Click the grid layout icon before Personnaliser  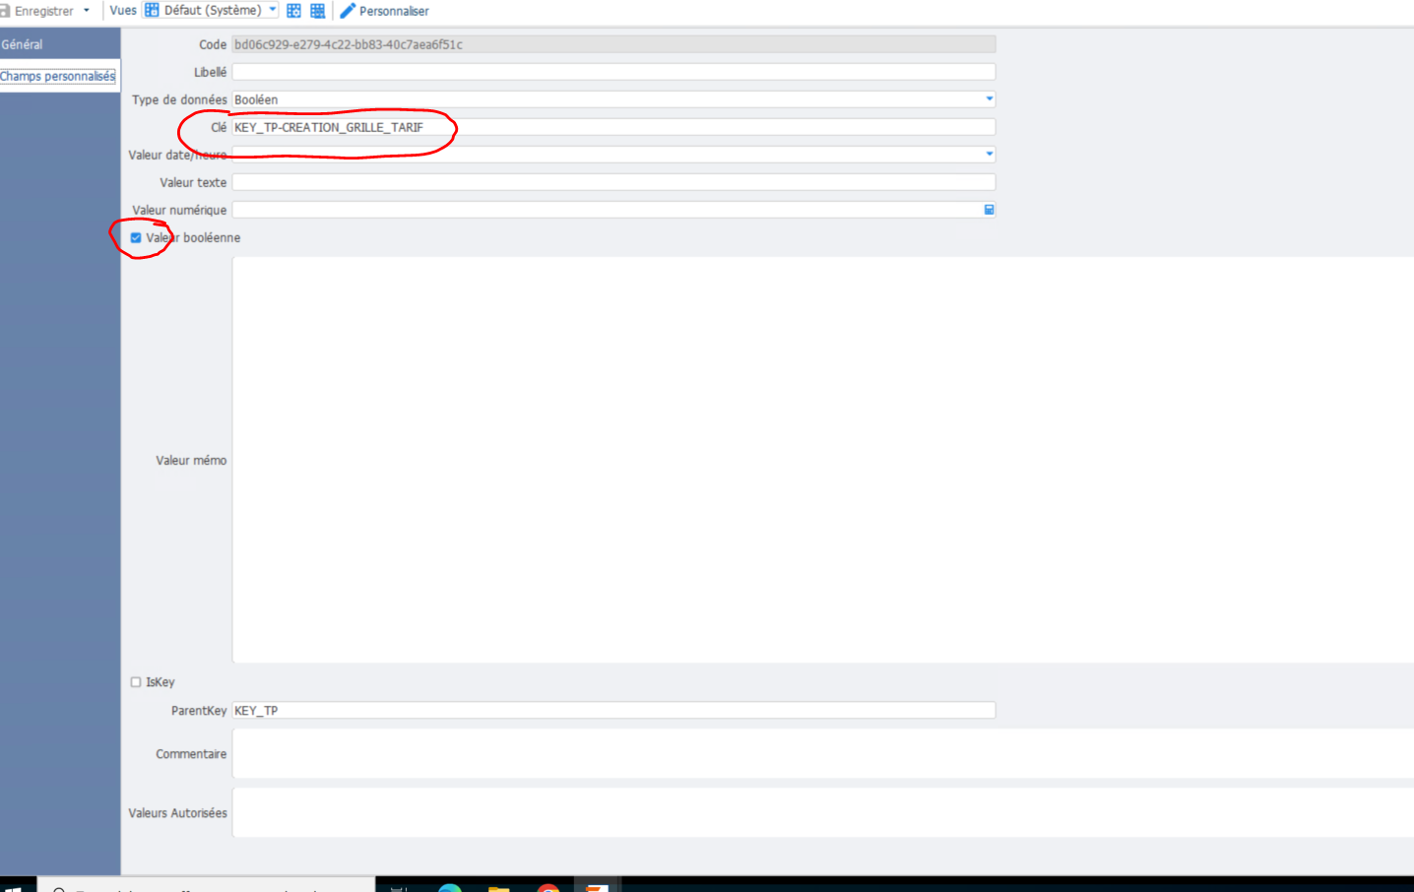point(317,11)
